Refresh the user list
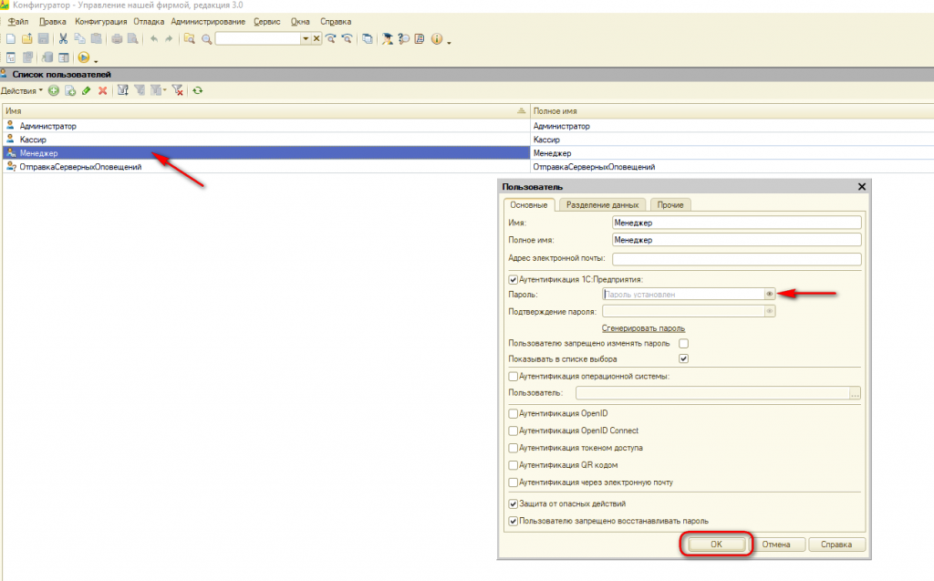 point(198,90)
